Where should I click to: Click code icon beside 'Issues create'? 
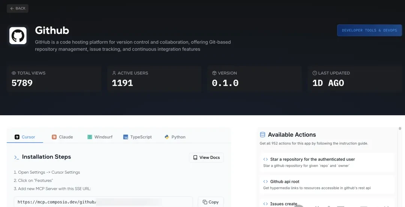coord(265,204)
